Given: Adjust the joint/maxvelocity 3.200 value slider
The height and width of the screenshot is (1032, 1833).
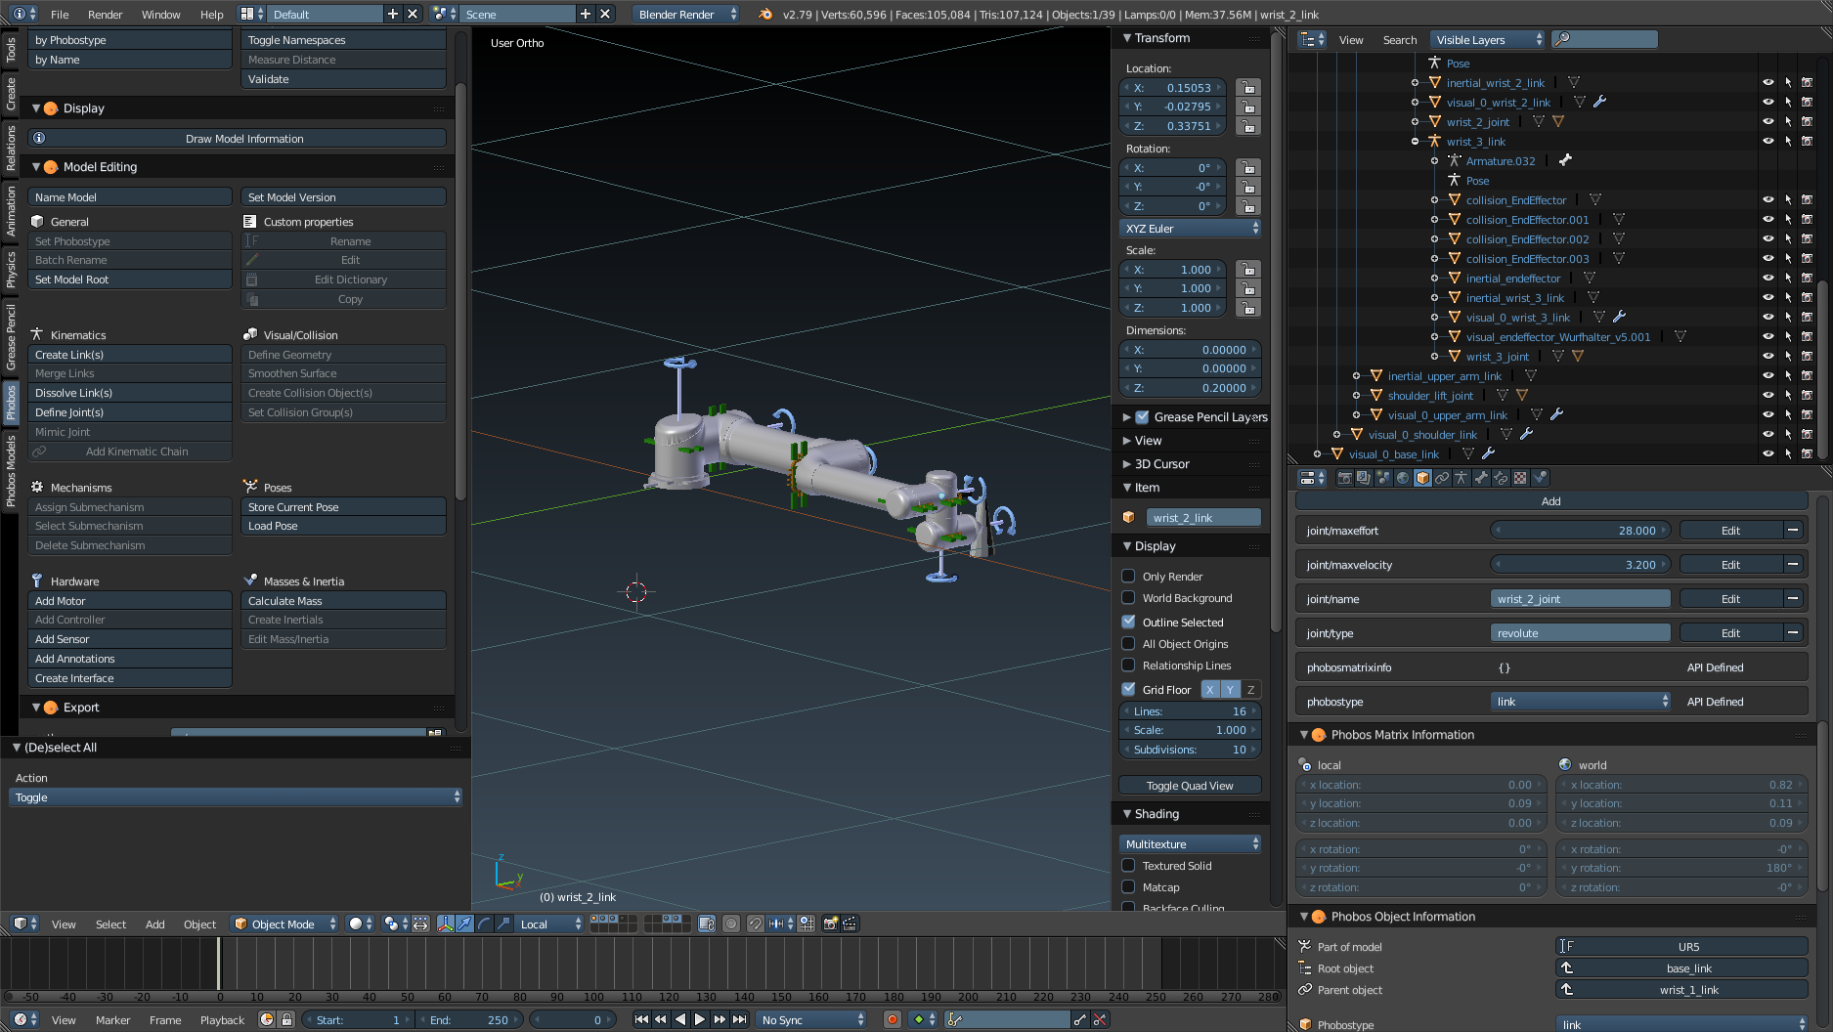Looking at the screenshot, I should coord(1582,565).
